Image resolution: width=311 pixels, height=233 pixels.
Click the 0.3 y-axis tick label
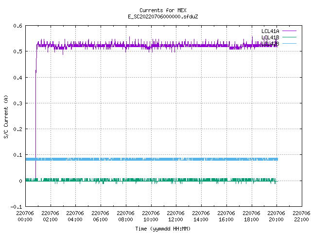pyautogui.click(x=17, y=103)
